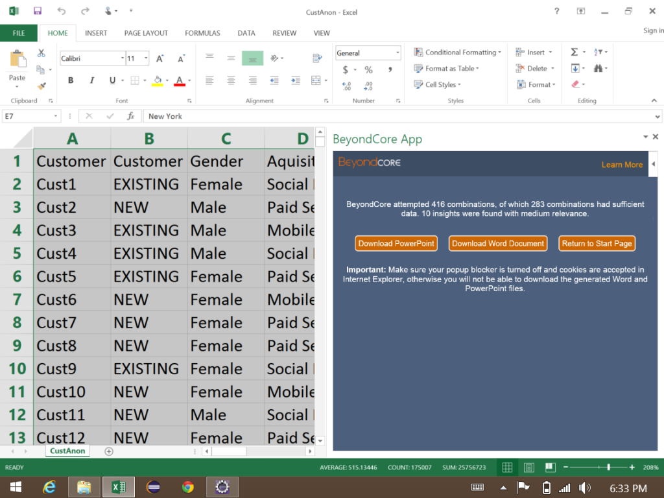Click the Cut scissors icon
This screenshot has height=498, width=664.
pyautogui.click(x=41, y=53)
